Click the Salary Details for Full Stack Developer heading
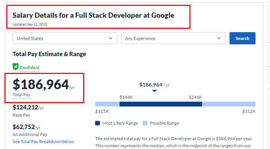 [94, 15]
